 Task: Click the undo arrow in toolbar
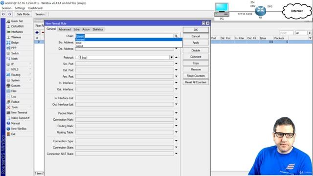click(x=3, y=14)
